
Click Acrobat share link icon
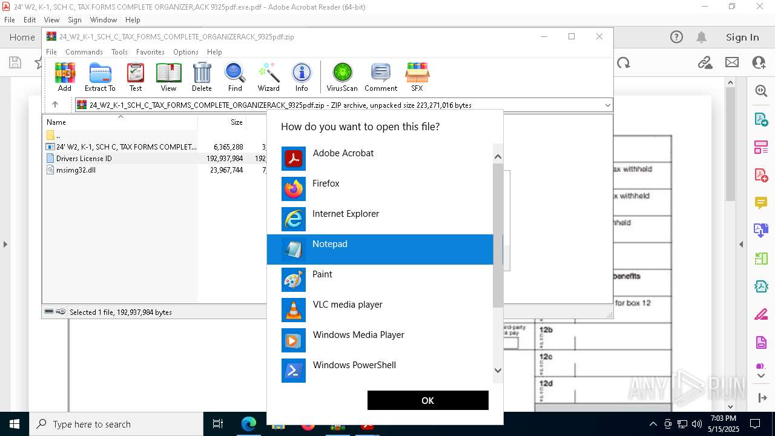[705, 62]
